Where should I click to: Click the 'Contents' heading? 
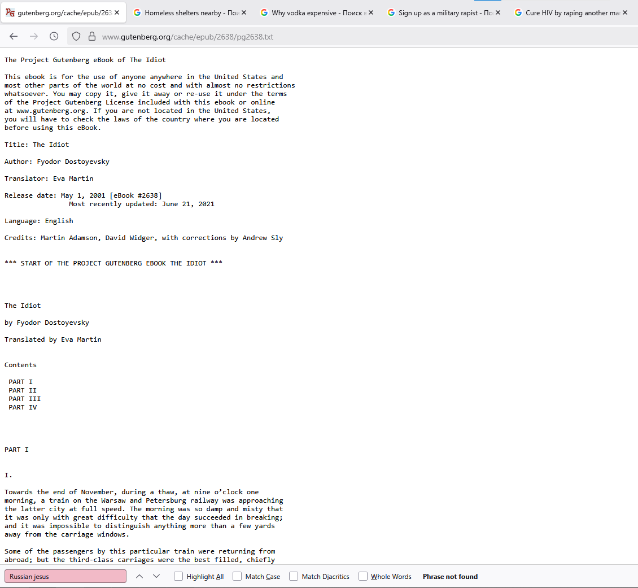click(20, 364)
